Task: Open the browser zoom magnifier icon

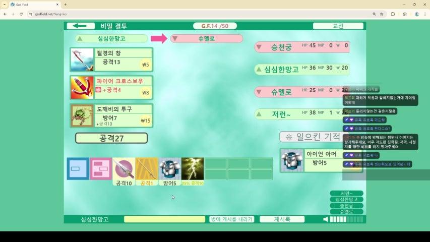Action: pyautogui.click(x=374, y=14)
